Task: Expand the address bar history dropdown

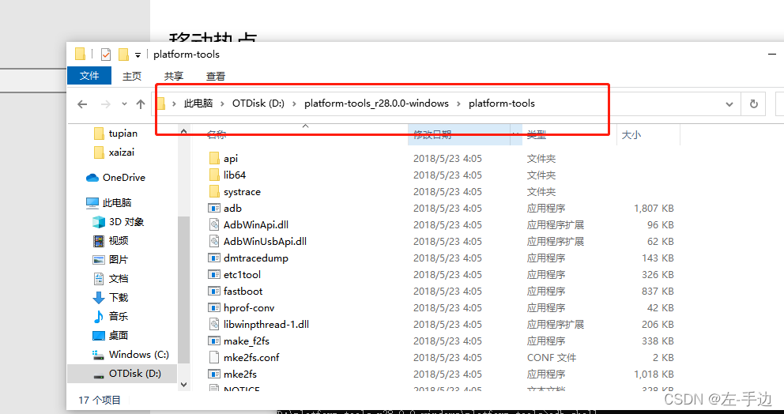Action: [x=729, y=104]
